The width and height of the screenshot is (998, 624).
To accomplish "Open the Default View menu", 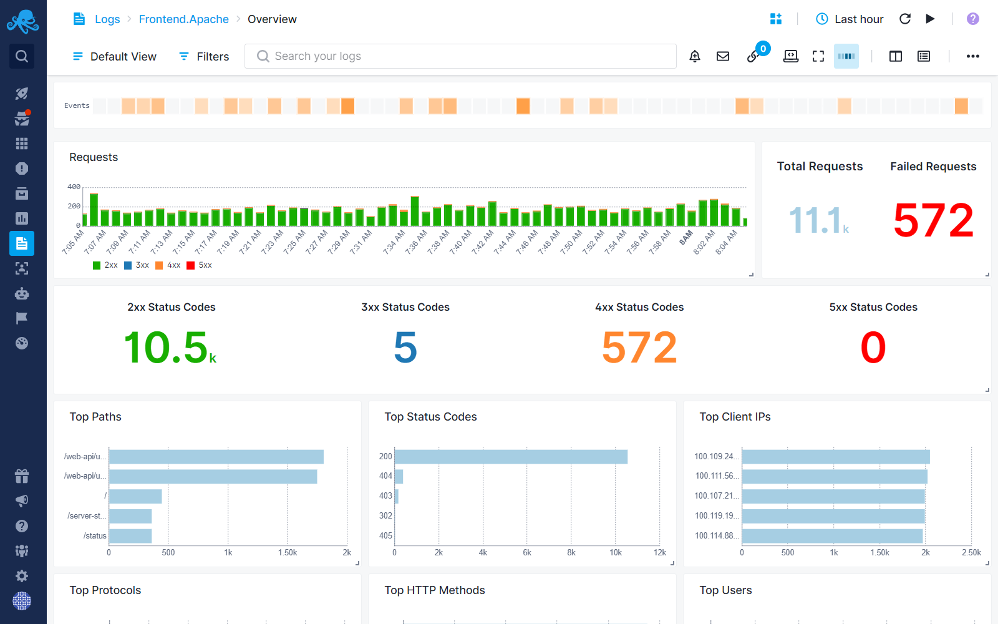I will [x=114, y=56].
